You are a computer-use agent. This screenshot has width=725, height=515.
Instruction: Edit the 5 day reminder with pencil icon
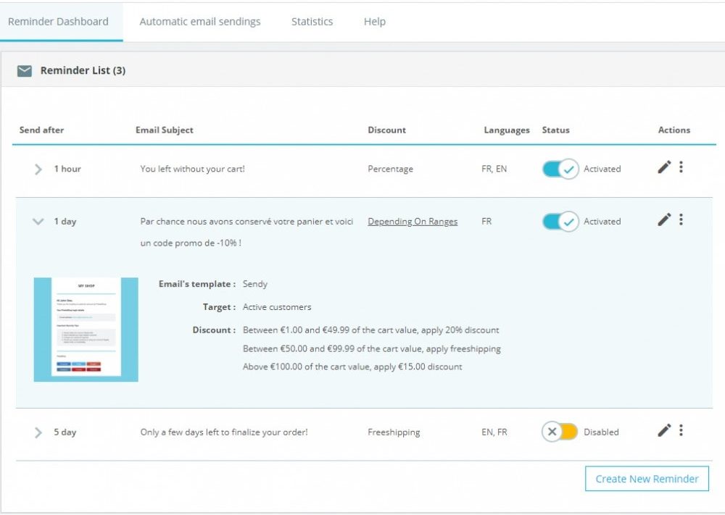click(x=664, y=431)
